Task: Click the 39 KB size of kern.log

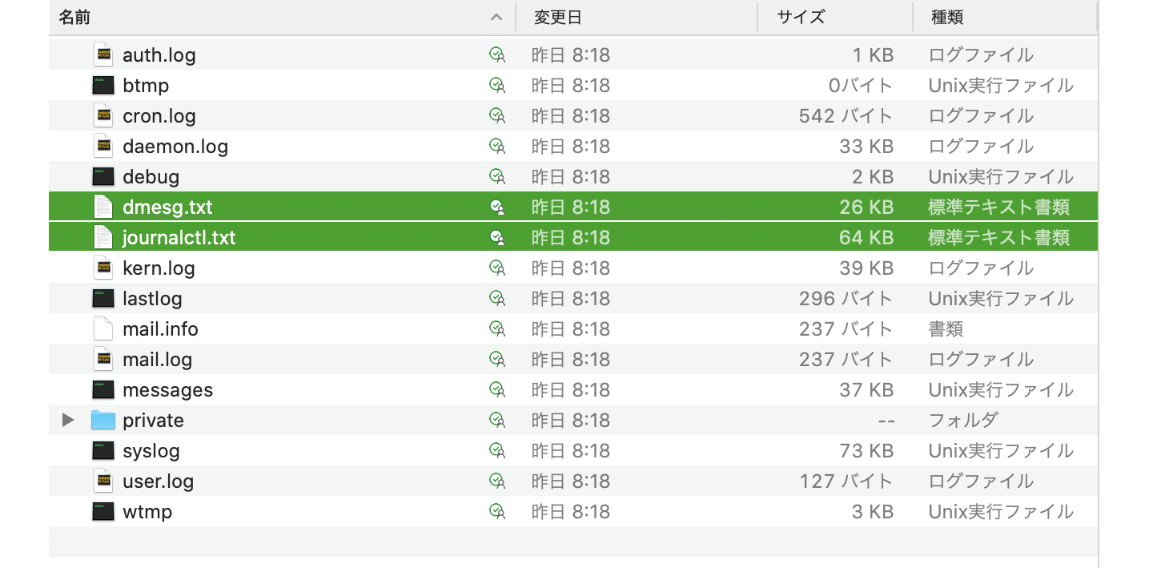Action: [866, 268]
